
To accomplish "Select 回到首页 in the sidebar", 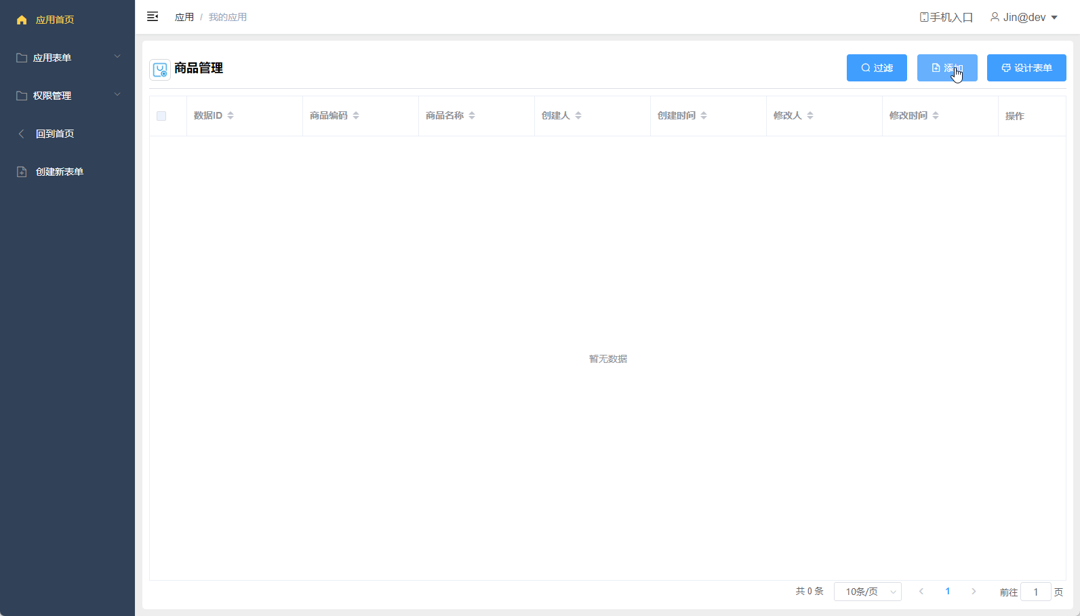I will (67, 134).
